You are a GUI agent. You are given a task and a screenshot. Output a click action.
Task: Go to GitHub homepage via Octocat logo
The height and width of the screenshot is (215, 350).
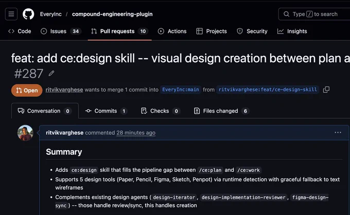pos(28,14)
